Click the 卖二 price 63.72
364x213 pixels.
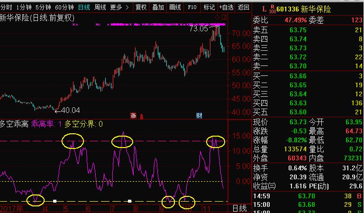click(298, 57)
